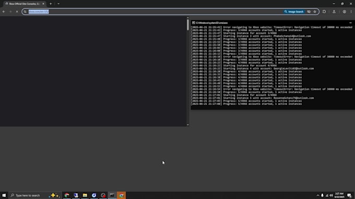Click the highlighted xbox.com URL in address bar
Screen dimensions: 355x199
click(39, 11)
